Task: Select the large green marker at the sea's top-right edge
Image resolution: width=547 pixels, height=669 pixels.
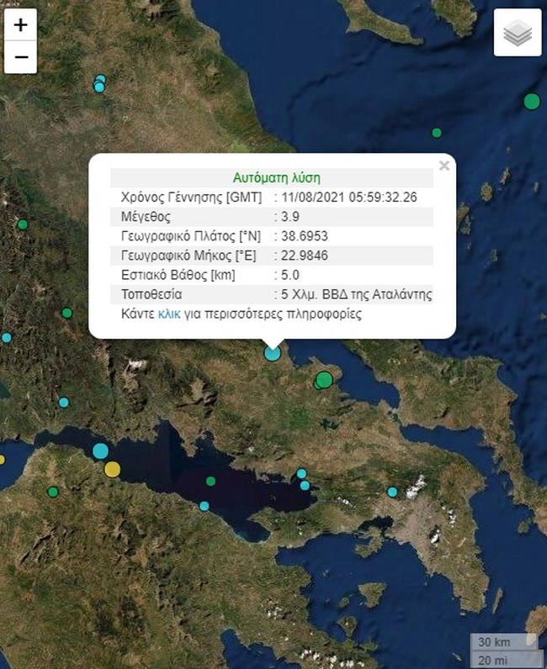Action: click(x=532, y=102)
